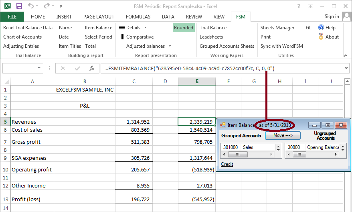Select the Revenues cell in row 5
352x212 pixels.
[32, 122]
